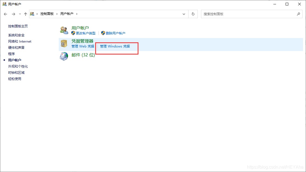Image resolution: width=306 pixels, height=172 pixels.
Task: Click the 用户帐户 people icon
Action: click(x=64, y=30)
